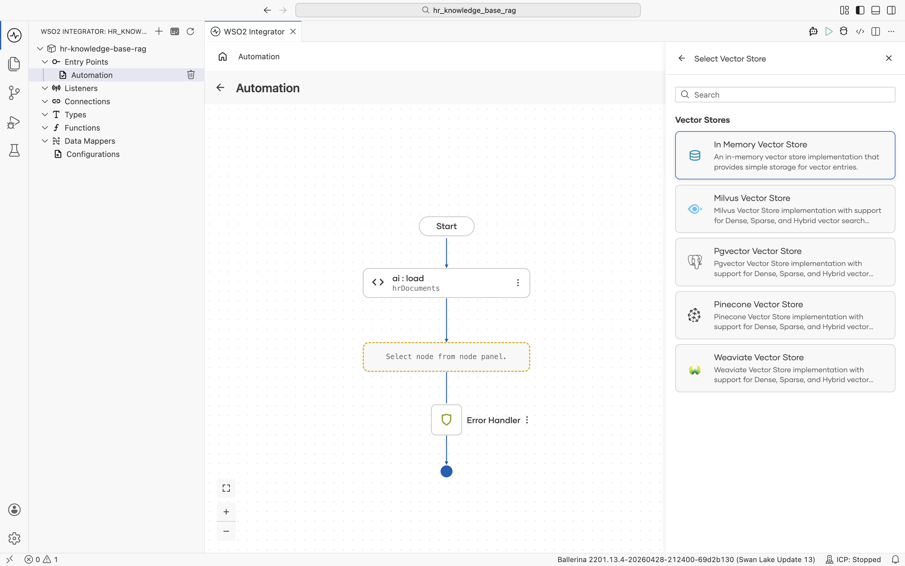
Task: Focus the vector store Search field
Action: 785,95
